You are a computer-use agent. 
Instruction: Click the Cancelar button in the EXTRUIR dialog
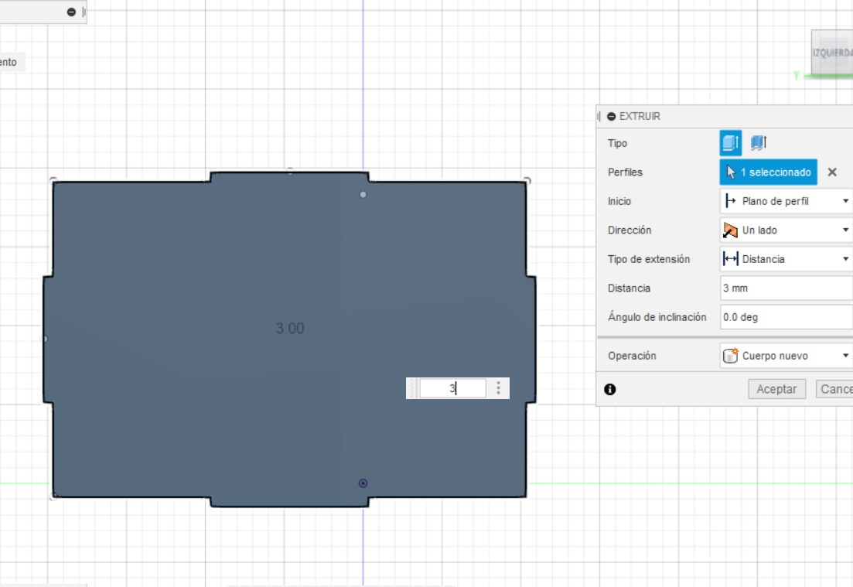[834, 389]
